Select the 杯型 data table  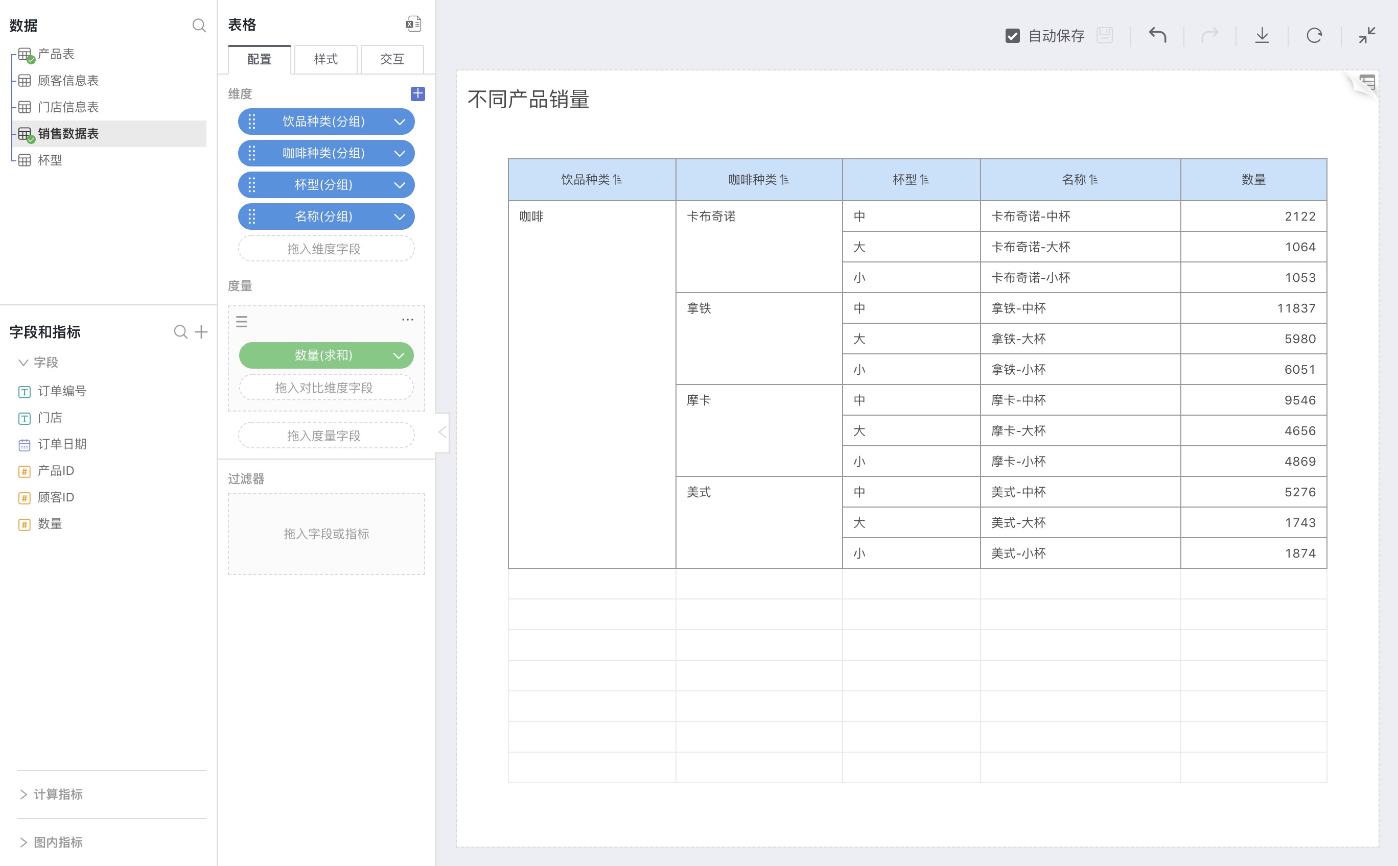(50, 160)
